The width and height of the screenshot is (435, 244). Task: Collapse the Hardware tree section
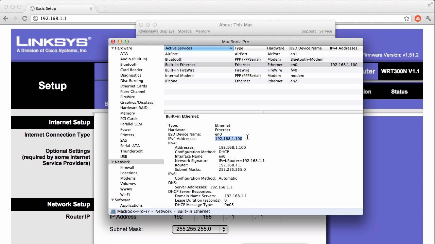point(112,48)
